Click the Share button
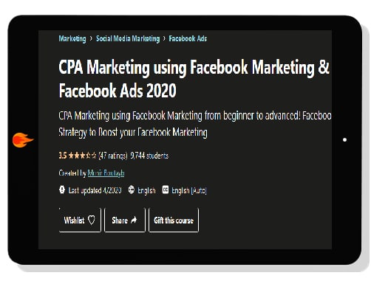The height and width of the screenshot is (281, 371). click(125, 220)
